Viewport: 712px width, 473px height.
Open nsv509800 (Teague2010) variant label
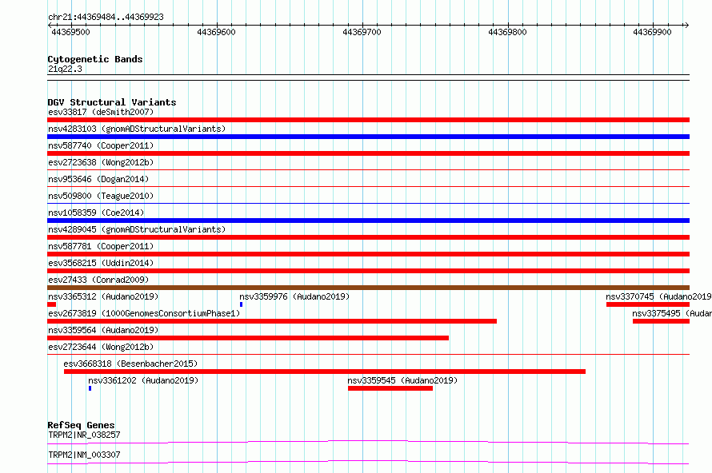point(101,196)
